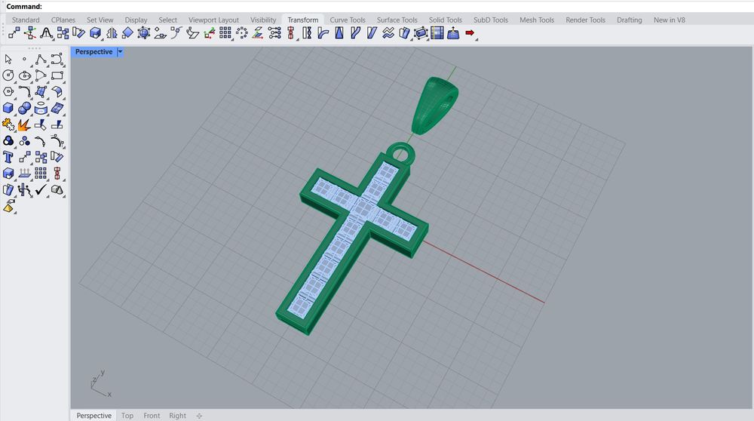The image size is (754, 421).
Task: Open the Curve Tools toolbar tab
Action: pyautogui.click(x=347, y=20)
